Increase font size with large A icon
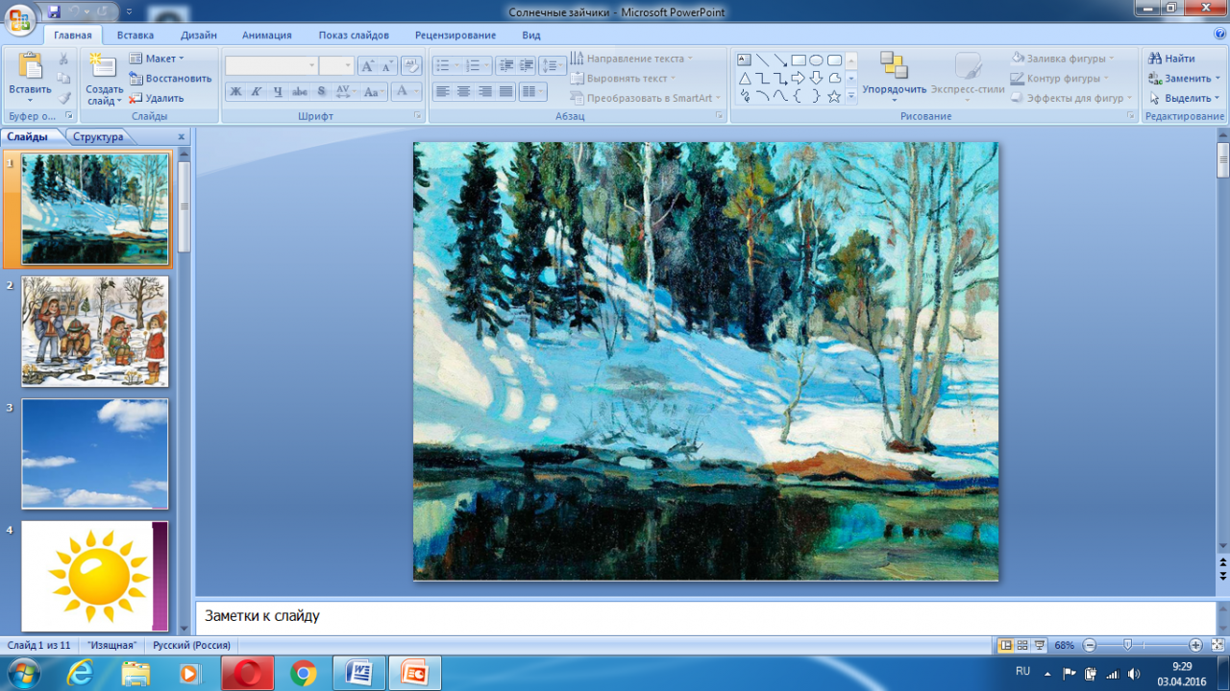Image resolution: width=1230 pixels, height=691 pixels. click(x=367, y=66)
